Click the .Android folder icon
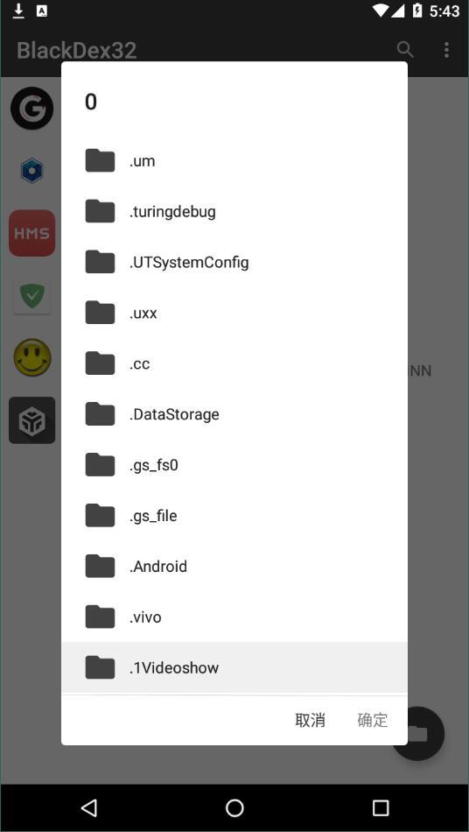 (100, 566)
